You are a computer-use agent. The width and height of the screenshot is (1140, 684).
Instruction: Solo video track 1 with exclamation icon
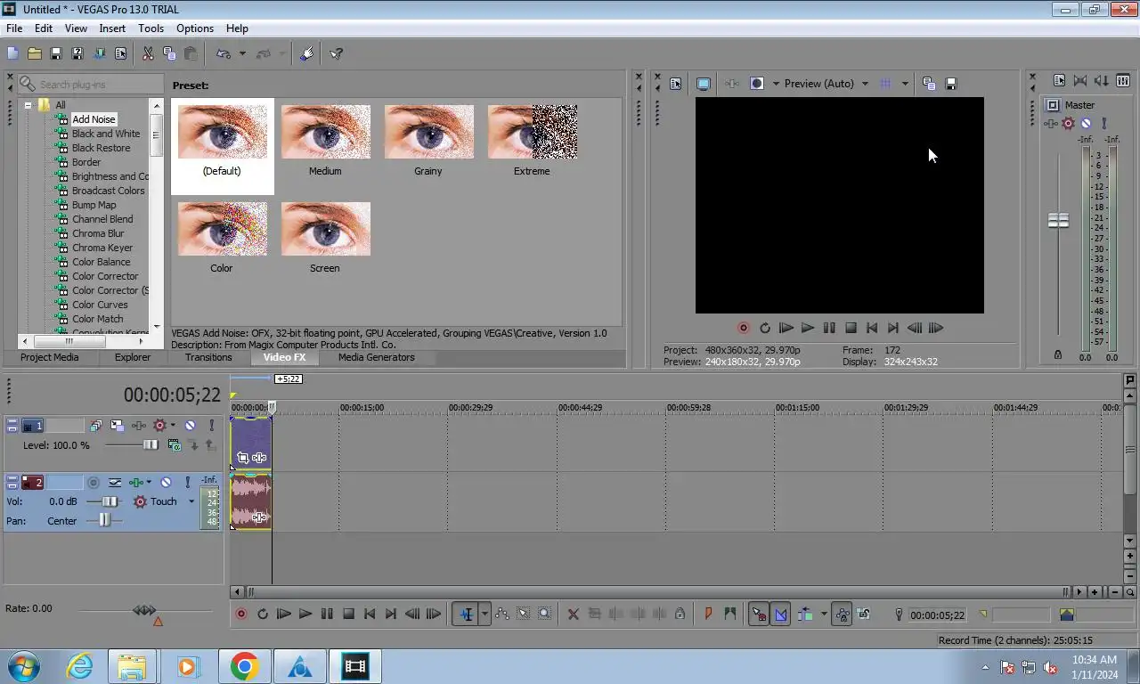point(211,426)
